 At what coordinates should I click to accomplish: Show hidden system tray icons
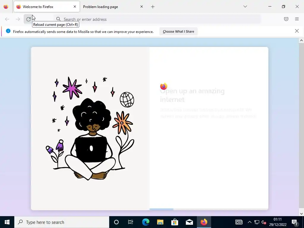point(249,222)
